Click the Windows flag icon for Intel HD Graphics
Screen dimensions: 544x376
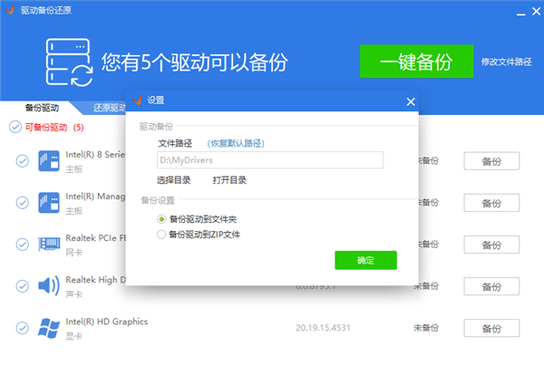pos(49,328)
